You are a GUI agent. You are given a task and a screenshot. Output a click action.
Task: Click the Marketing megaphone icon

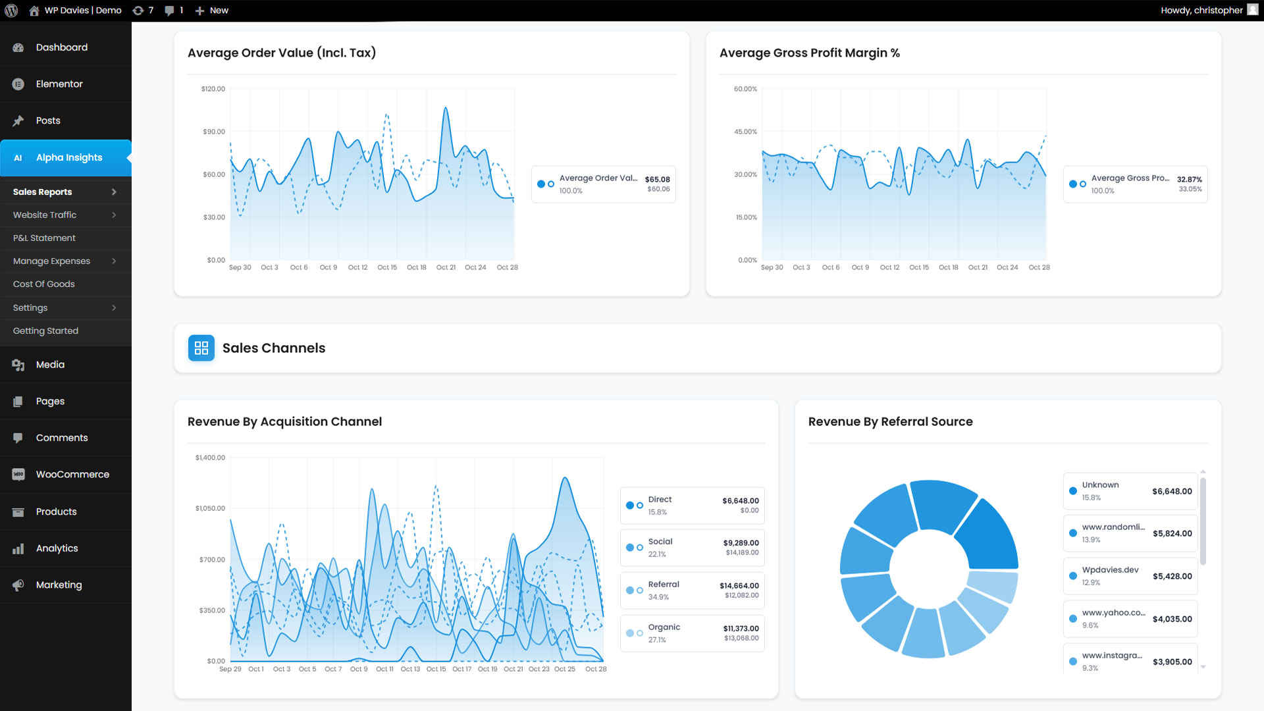click(x=18, y=585)
